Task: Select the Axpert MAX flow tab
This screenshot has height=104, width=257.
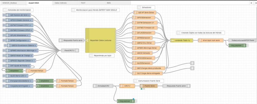Action: (x=39, y=3)
